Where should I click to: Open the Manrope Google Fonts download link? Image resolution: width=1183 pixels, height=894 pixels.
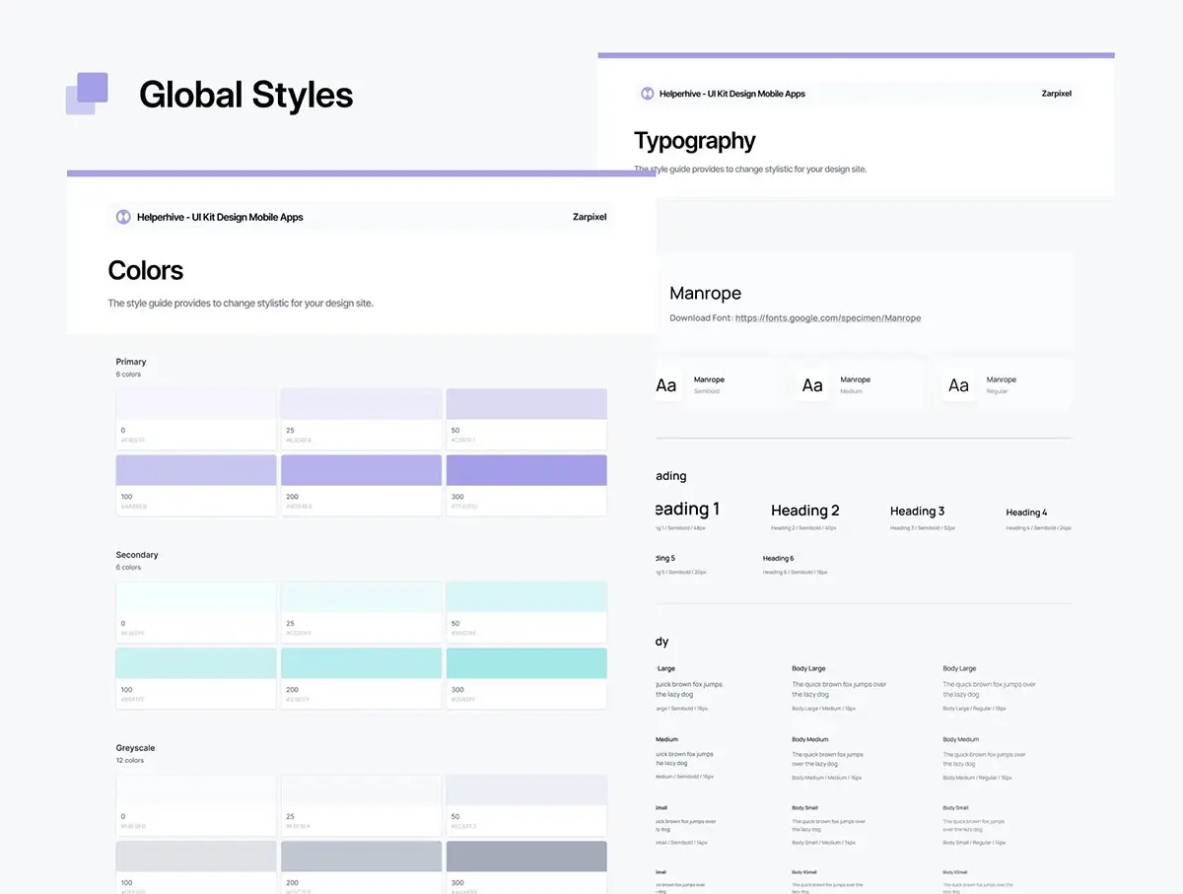(x=827, y=318)
